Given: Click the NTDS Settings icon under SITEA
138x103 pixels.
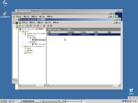Looking at the screenshot, I should (33, 40).
